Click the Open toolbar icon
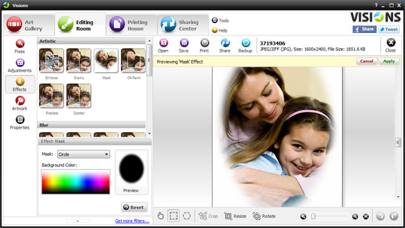Viewport: 405px width, 228px height. [163, 45]
